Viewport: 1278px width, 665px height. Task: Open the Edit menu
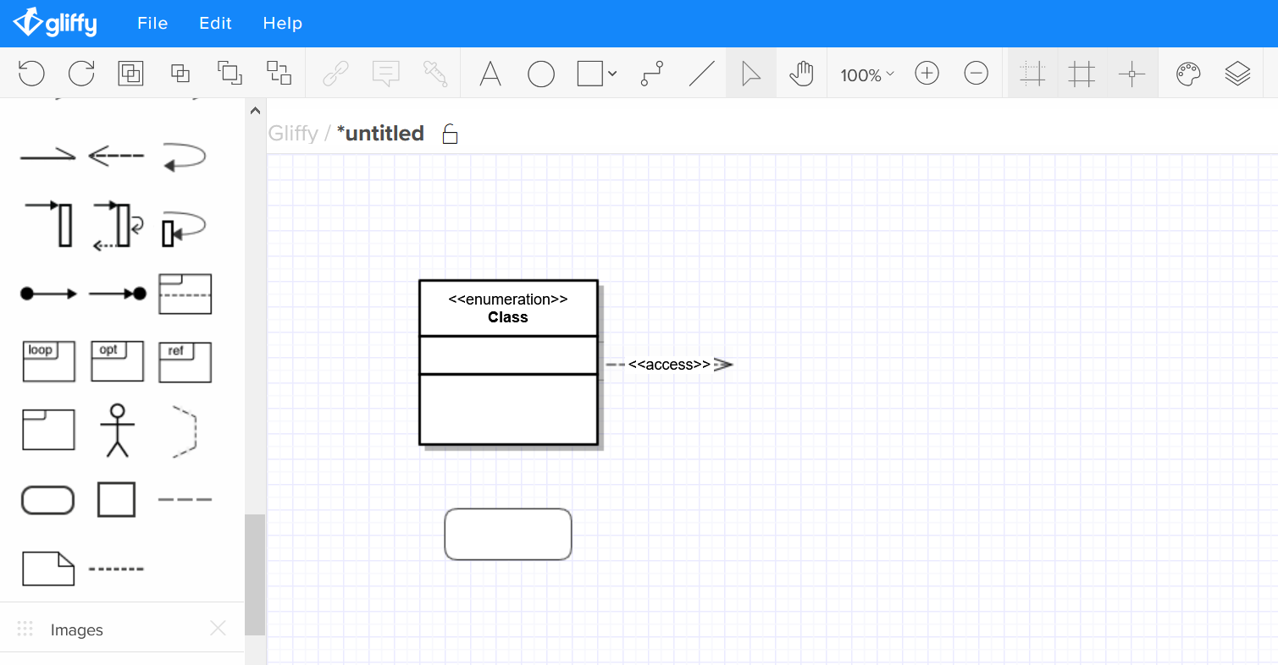[215, 24]
